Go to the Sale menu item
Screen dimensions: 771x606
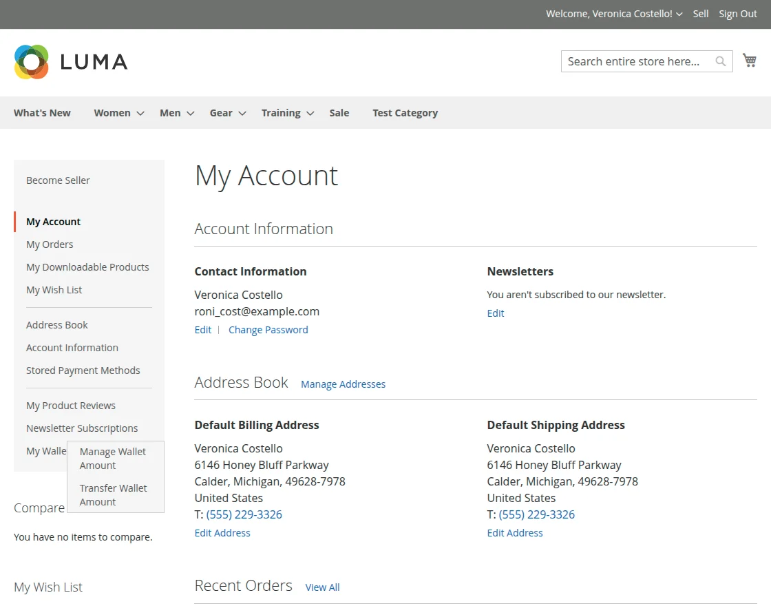click(339, 113)
